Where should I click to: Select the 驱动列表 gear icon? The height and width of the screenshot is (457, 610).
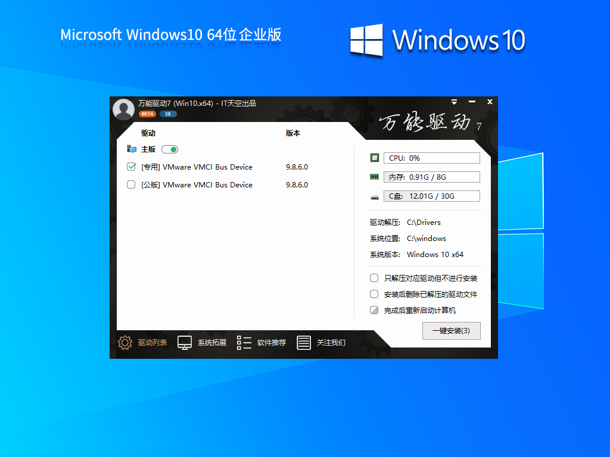tap(125, 343)
